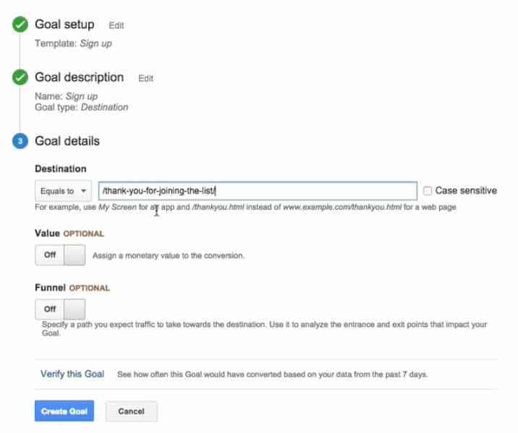
Task: Open the Equals to match type dropdown
Action: [x=62, y=192]
